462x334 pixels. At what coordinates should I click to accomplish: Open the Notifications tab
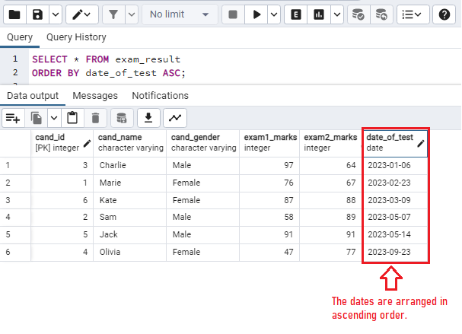[160, 96]
